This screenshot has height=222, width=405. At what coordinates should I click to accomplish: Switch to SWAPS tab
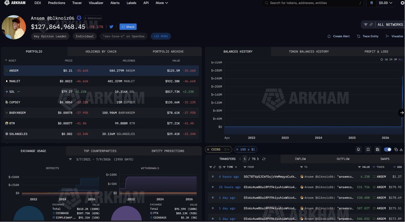tap(385, 159)
